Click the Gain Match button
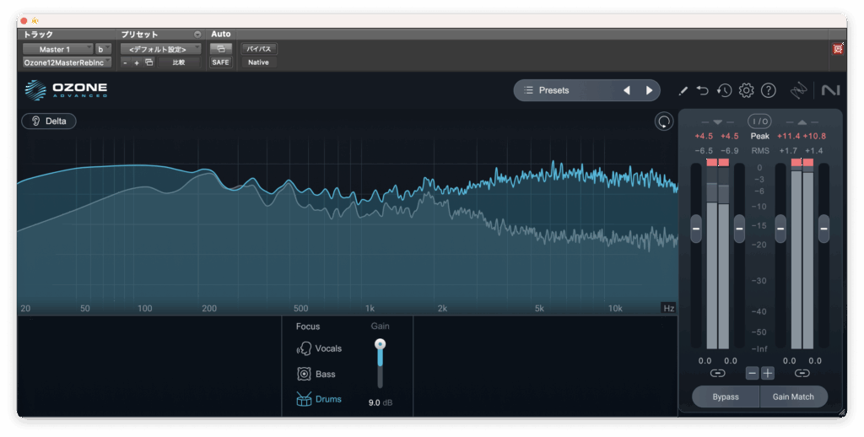The height and width of the screenshot is (437, 864). 793,397
